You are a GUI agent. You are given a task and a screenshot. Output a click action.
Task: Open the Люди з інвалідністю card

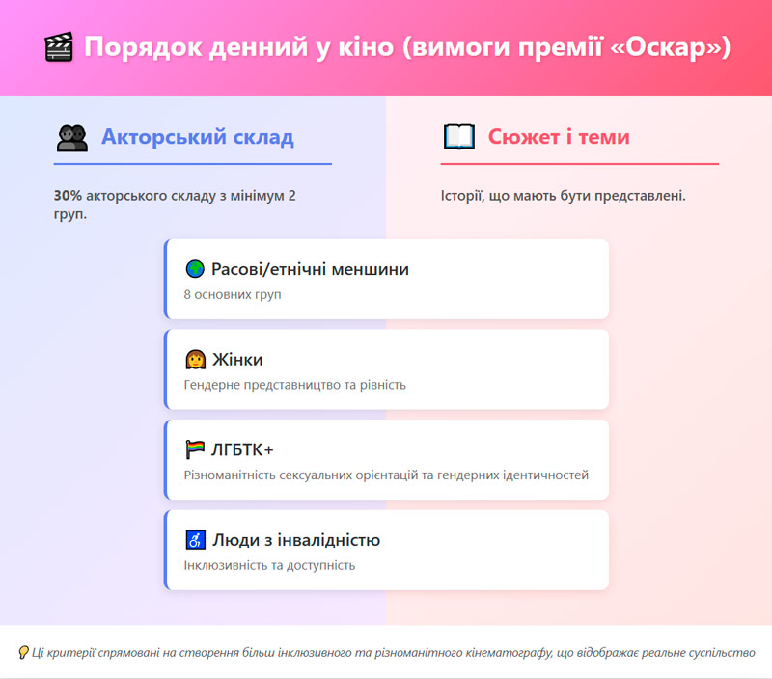[x=386, y=550]
